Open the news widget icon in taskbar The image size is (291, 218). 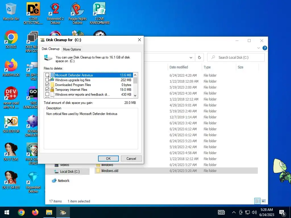(221, 212)
